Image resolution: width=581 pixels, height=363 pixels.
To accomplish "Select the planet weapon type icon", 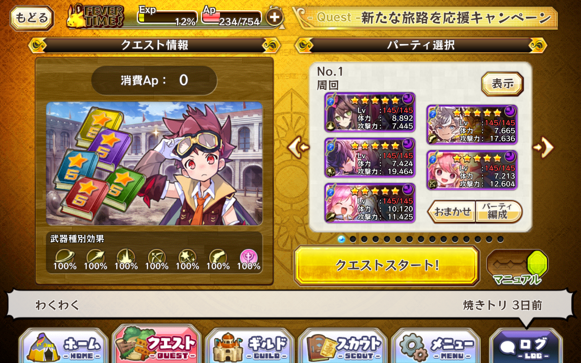I will tap(64, 257).
